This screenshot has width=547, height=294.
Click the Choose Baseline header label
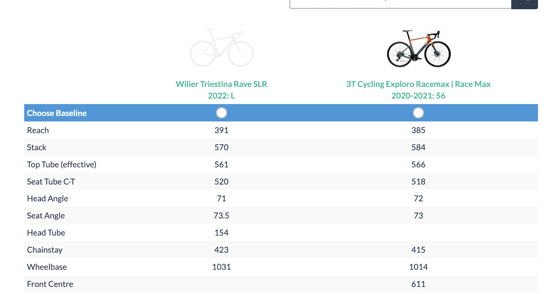click(x=57, y=113)
